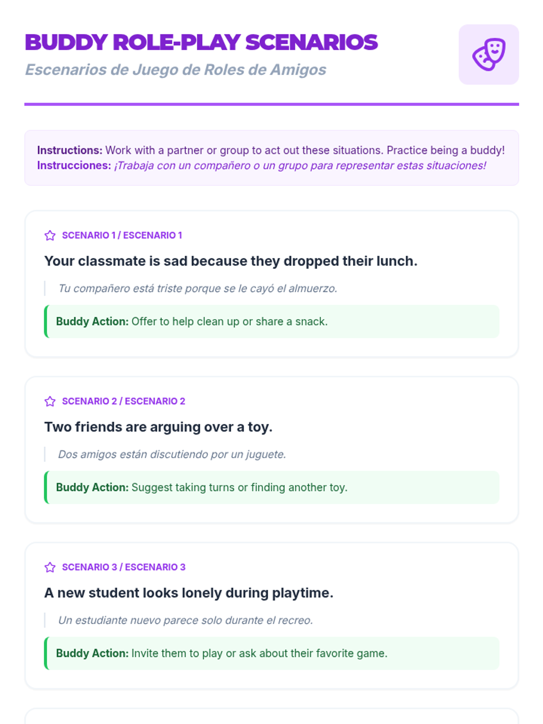Click the Spanish subtitle Escenarios de Juego
The width and height of the screenshot is (543, 724).
(176, 70)
